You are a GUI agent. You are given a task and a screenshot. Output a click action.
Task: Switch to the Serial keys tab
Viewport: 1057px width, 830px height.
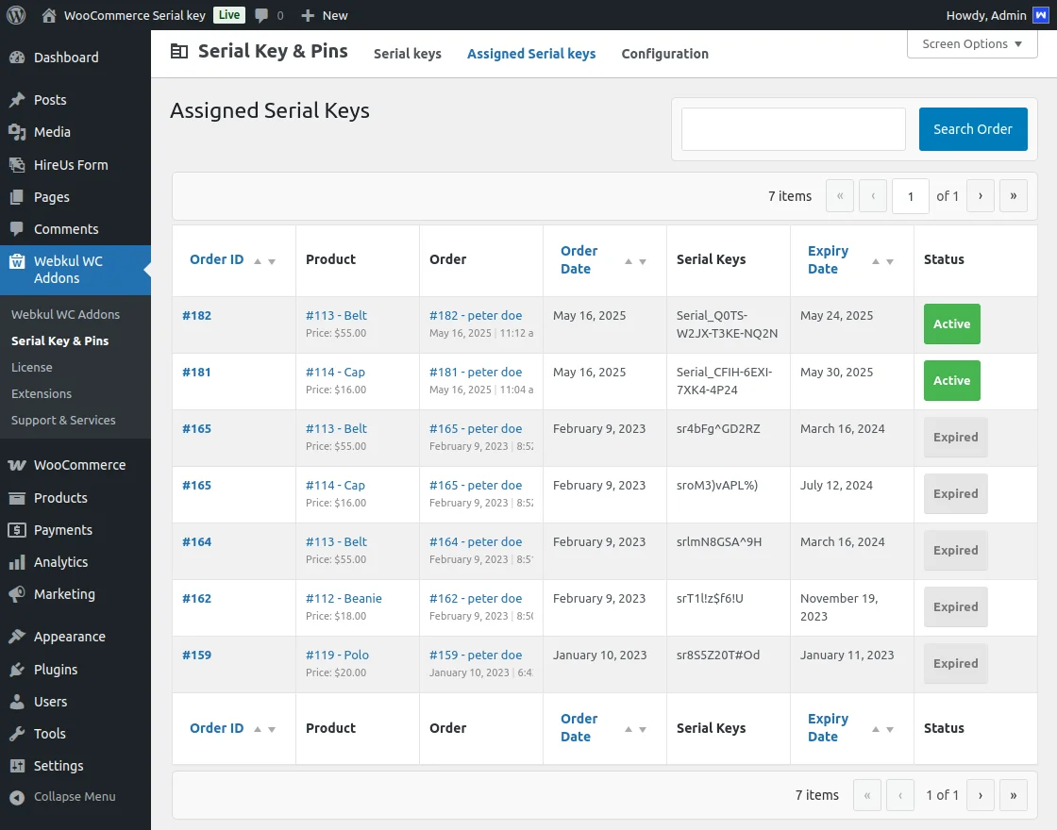(x=408, y=54)
